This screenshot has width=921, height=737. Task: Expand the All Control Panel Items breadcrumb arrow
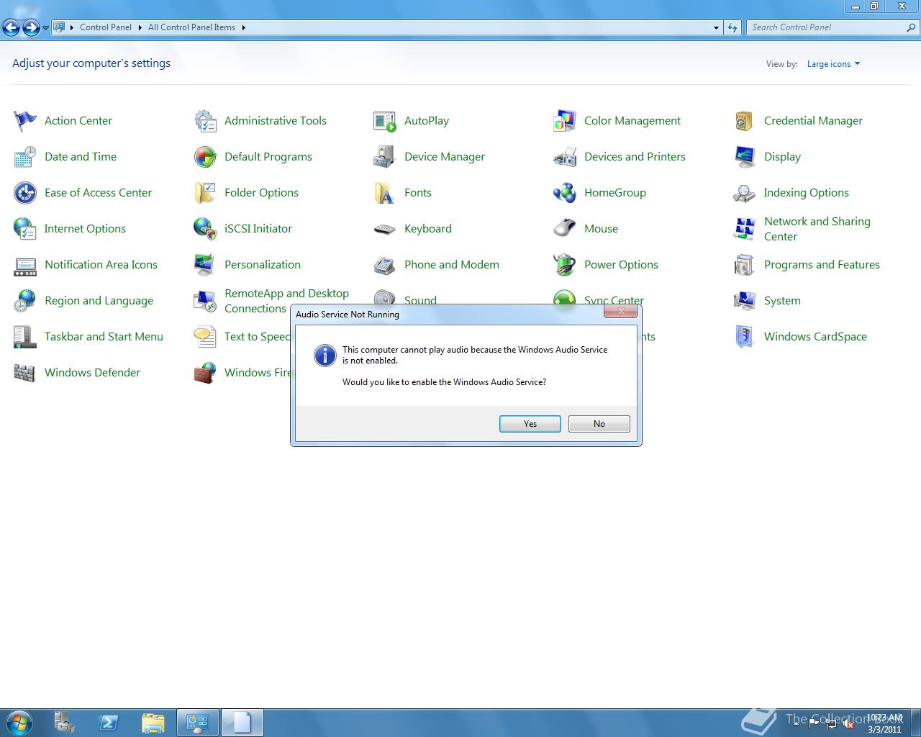tap(243, 27)
